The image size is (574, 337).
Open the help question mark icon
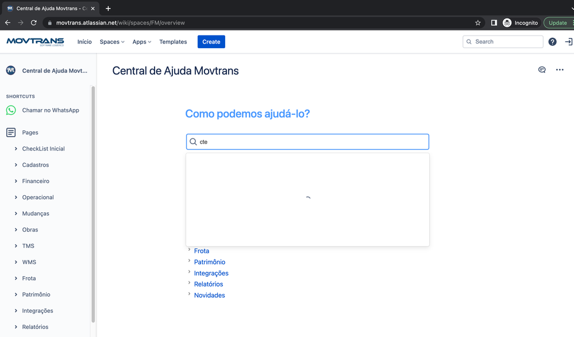point(552,42)
